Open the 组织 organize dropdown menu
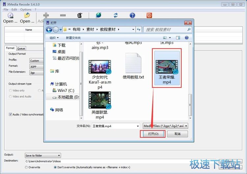Viewport: 247px width, 174px height. 54,38
